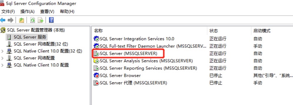The height and width of the screenshot is (105, 293).
Task: Click 自动 start mode of SQL Server (MSSQLSERVER)
Action: (258, 53)
